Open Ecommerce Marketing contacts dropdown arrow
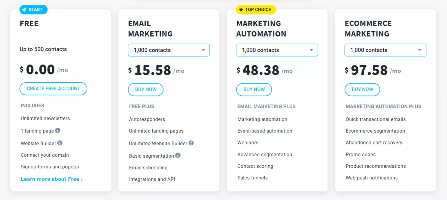Screen dimensions: 447x200 [420, 50]
